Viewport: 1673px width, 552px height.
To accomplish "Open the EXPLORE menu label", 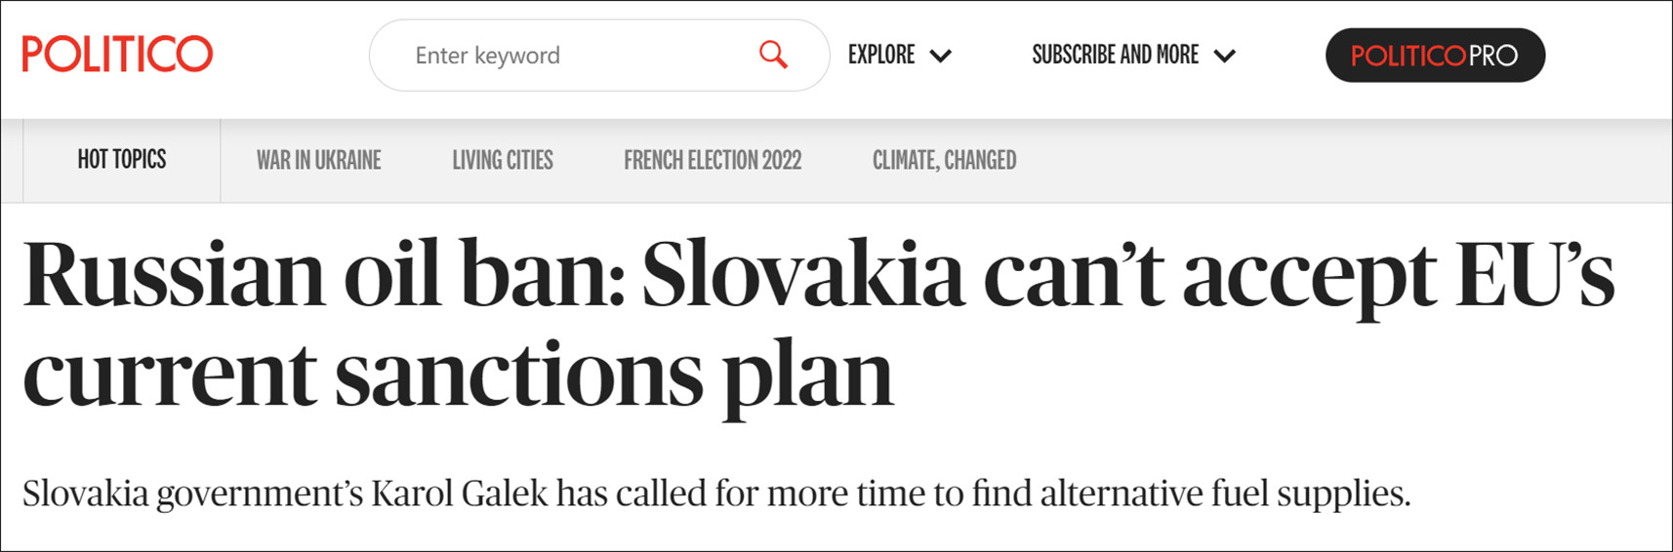I will pyautogui.click(x=881, y=55).
